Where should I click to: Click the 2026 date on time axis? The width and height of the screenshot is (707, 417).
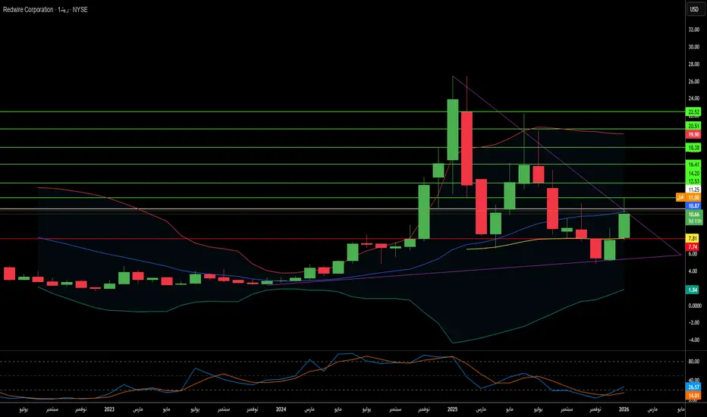click(624, 409)
